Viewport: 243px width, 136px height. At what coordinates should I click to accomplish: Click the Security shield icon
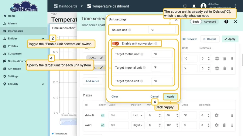pyautogui.click(x=5, y=84)
